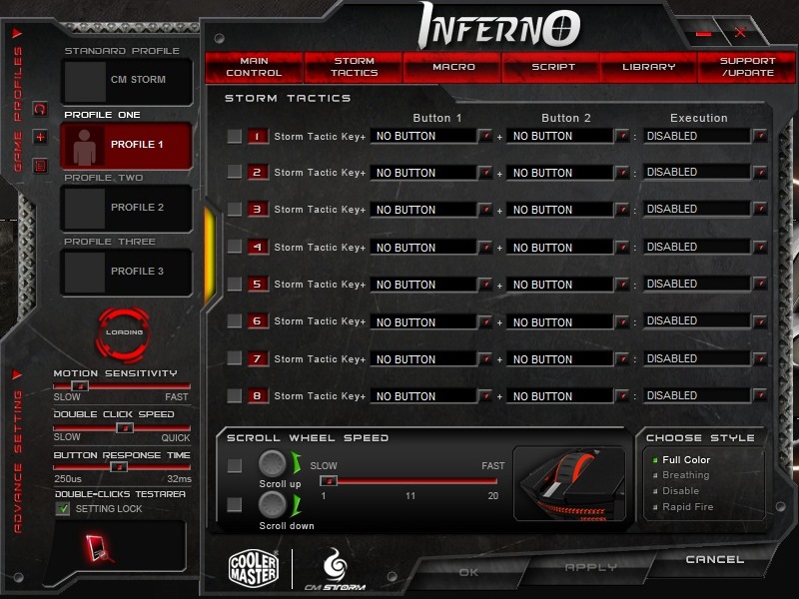Close the Inferno window
This screenshot has width=799, height=599.
click(x=740, y=33)
